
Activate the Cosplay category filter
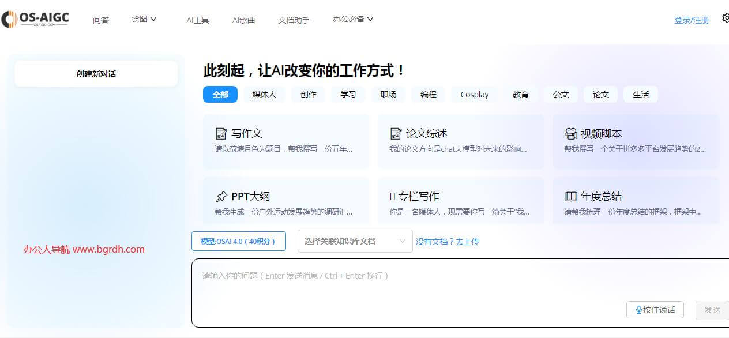(x=474, y=94)
